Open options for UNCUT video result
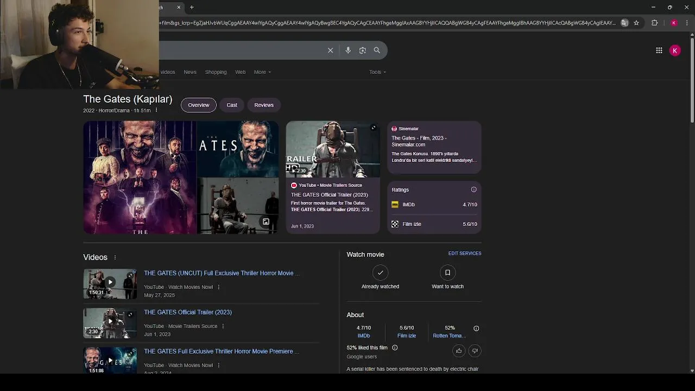The height and width of the screenshot is (391, 695). (219, 287)
